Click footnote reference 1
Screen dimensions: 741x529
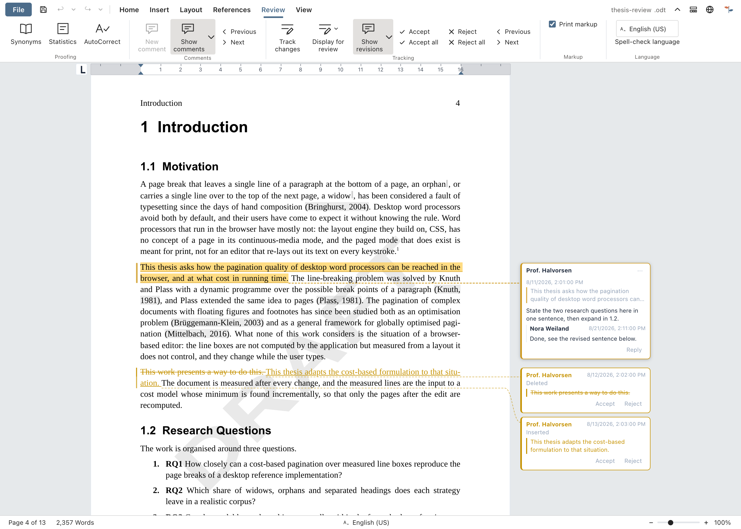click(397, 249)
